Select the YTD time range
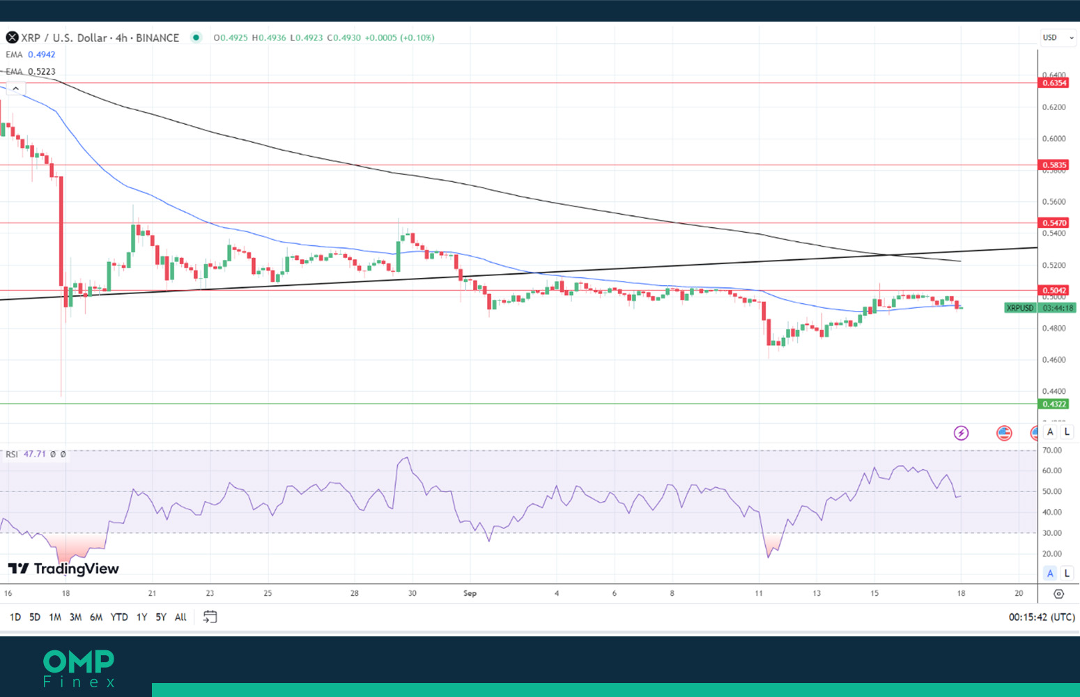 119,618
